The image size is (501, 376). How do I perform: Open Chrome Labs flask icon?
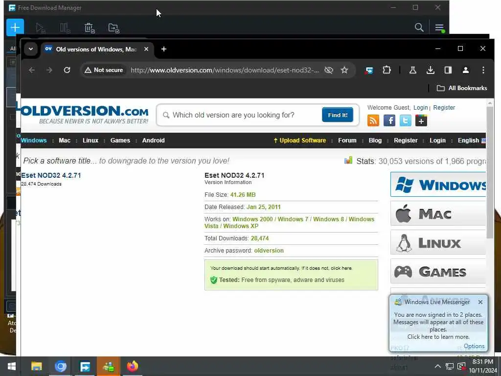tap(412, 70)
